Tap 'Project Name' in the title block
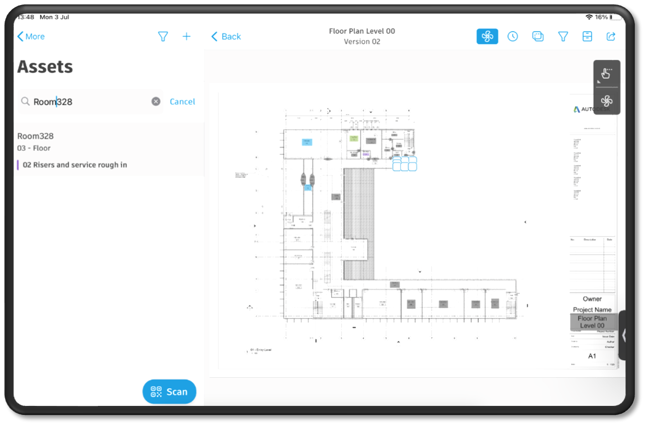This screenshot has height=428, width=647. 592,310
